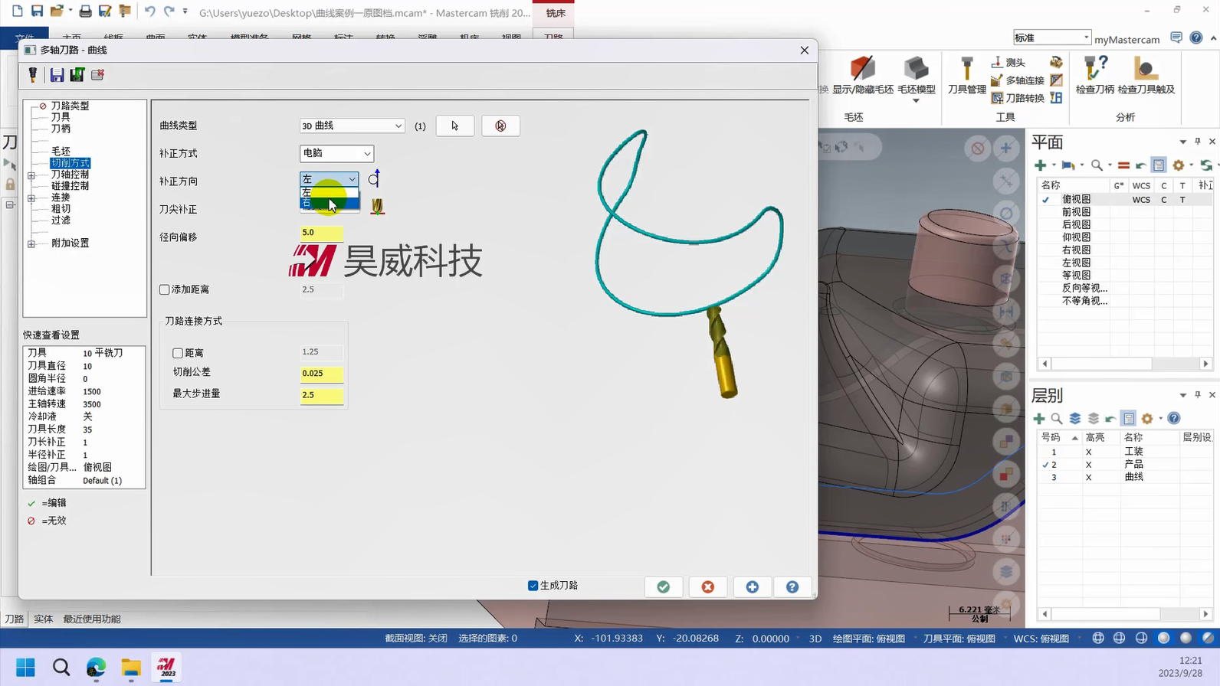Click the select curve arrow button
The width and height of the screenshot is (1220, 686).
454,126
